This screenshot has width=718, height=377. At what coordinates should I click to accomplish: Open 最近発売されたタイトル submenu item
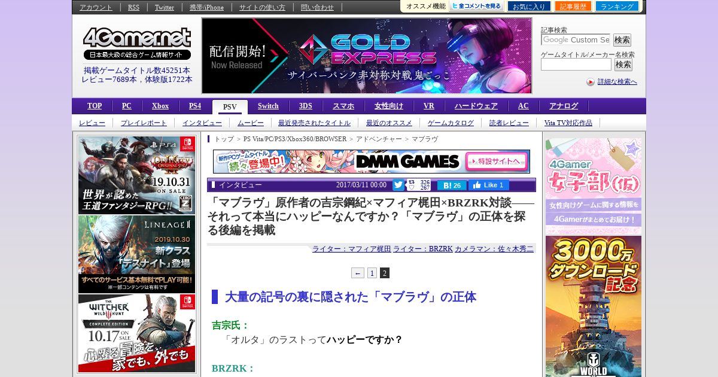[x=314, y=123]
